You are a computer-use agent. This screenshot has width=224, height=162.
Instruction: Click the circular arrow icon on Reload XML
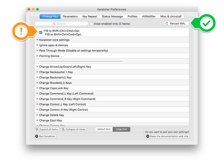pos(167,24)
